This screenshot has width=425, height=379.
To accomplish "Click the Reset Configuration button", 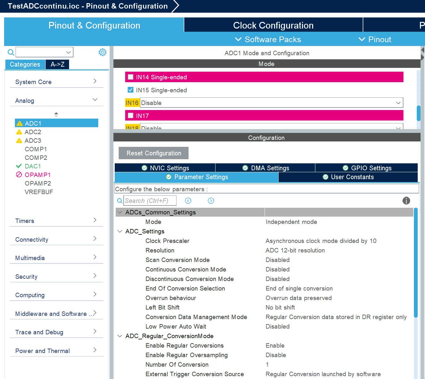I will pyautogui.click(x=154, y=153).
